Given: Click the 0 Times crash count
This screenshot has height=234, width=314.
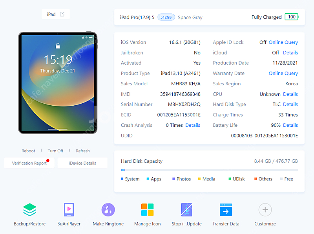Looking at the screenshot, I should 174,125.
